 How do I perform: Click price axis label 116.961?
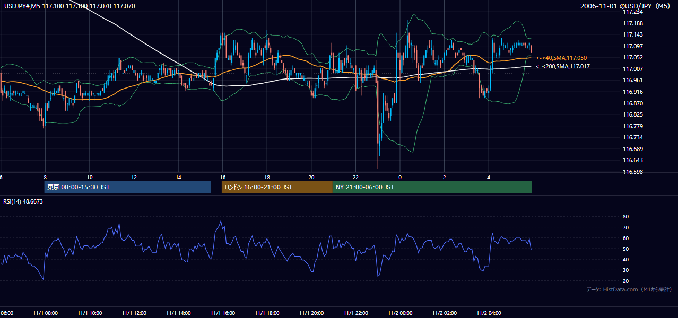[x=633, y=81]
